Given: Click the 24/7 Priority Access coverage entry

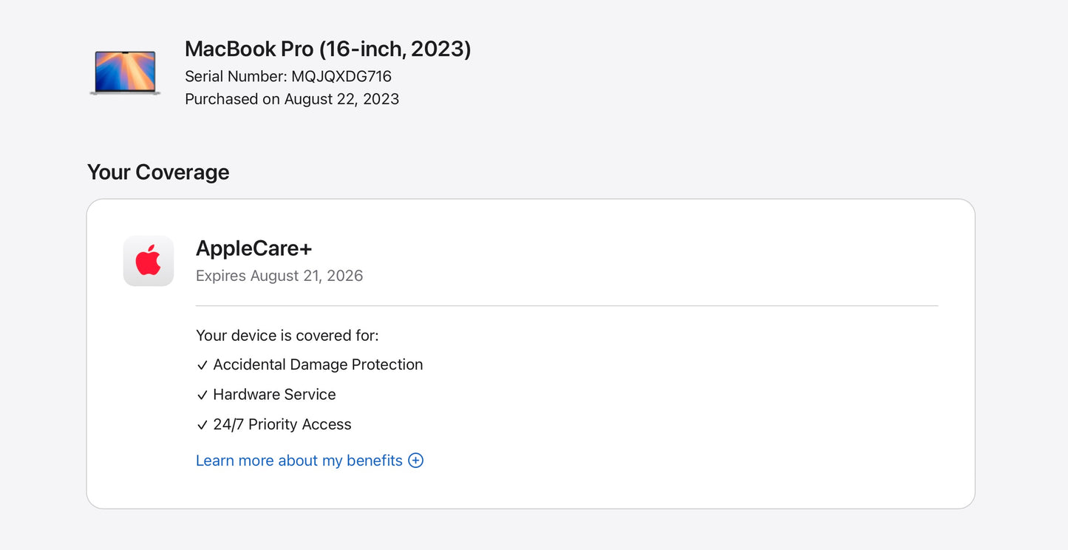Looking at the screenshot, I should [282, 425].
